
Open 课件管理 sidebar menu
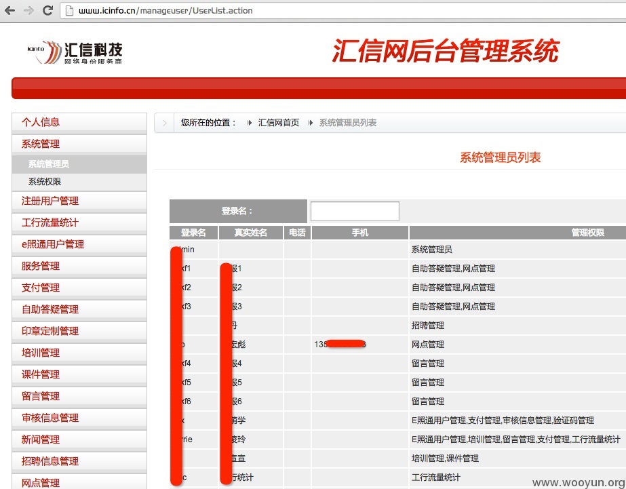click(x=79, y=374)
